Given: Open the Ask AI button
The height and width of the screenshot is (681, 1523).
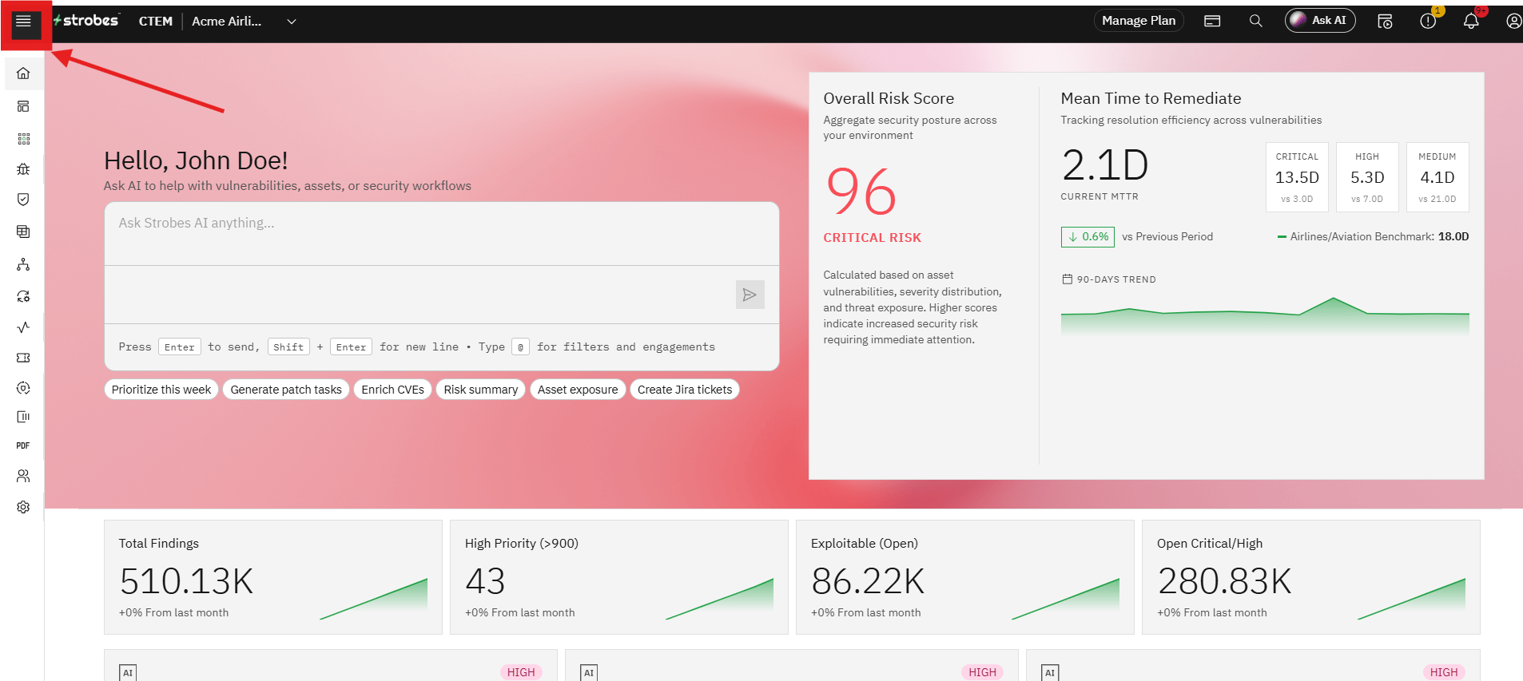Looking at the screenshot, I should click(x=1320, y=21).
